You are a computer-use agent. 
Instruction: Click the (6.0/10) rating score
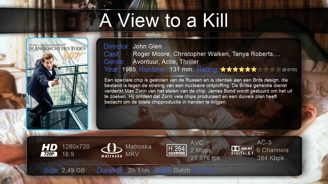click(x=290, y=70)
